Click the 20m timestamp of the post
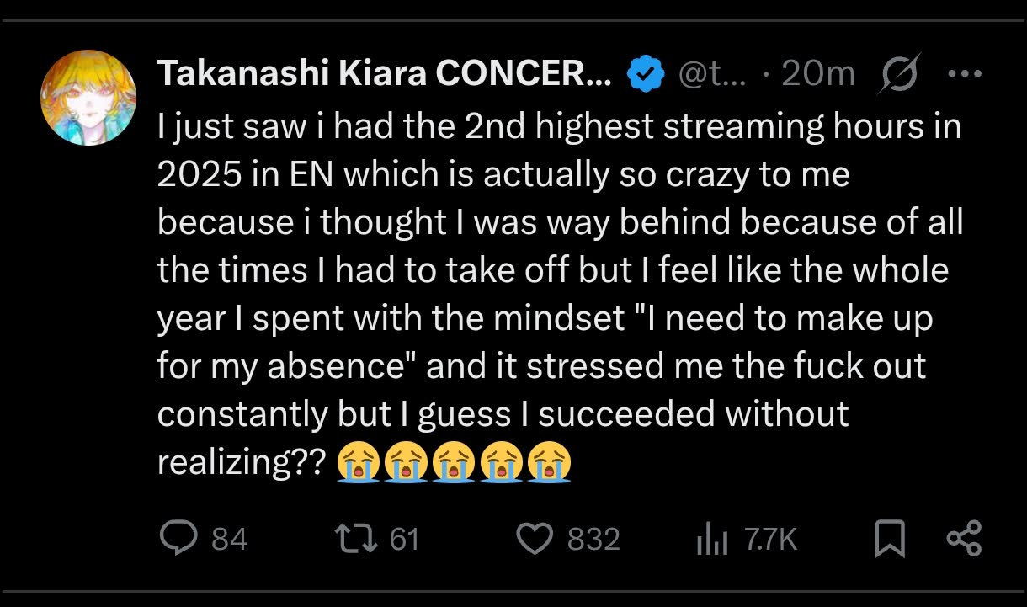Screen dimensions: 1027x607 (x=817, y=75)
